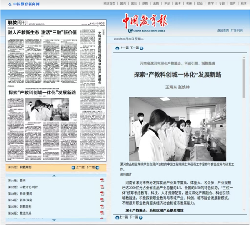This screenshot has height=225, width=250.
Task: Open the PDF icon for 第06版 教改风采
Action: point(102,213)
